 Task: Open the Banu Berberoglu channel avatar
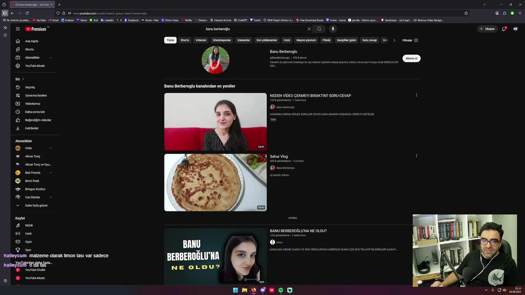click(x=215, y=60)
